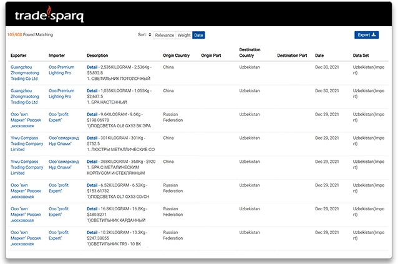The width and height of the screenshot is (398, 264).
Task: Click the Exporter column header
Action: click(19, 56)
